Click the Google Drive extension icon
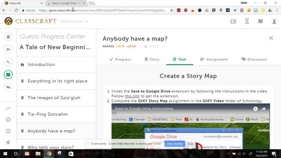Viewport: 281px width, 158px height. click(x=270, y=11)
